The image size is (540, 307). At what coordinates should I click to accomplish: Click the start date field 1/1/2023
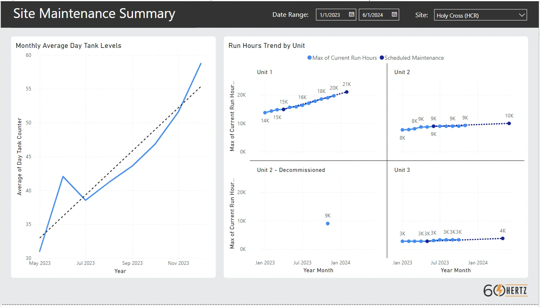click(x=331, y=15)
